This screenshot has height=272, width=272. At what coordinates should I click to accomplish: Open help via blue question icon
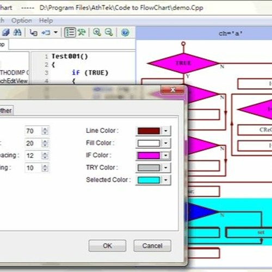point(125,33)
